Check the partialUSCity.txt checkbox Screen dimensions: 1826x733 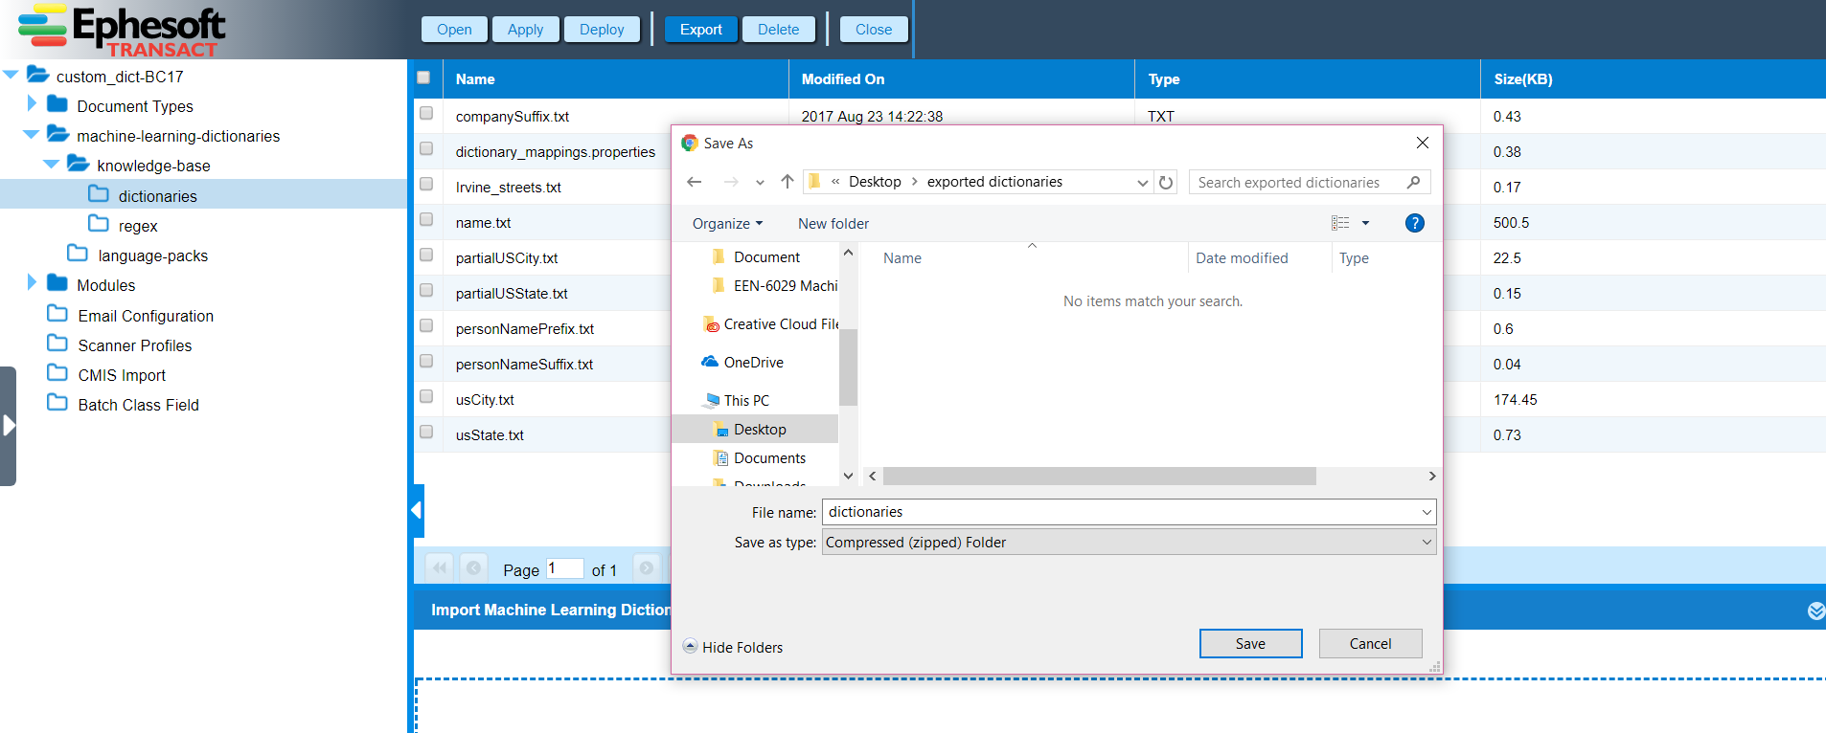coord(426,255)
